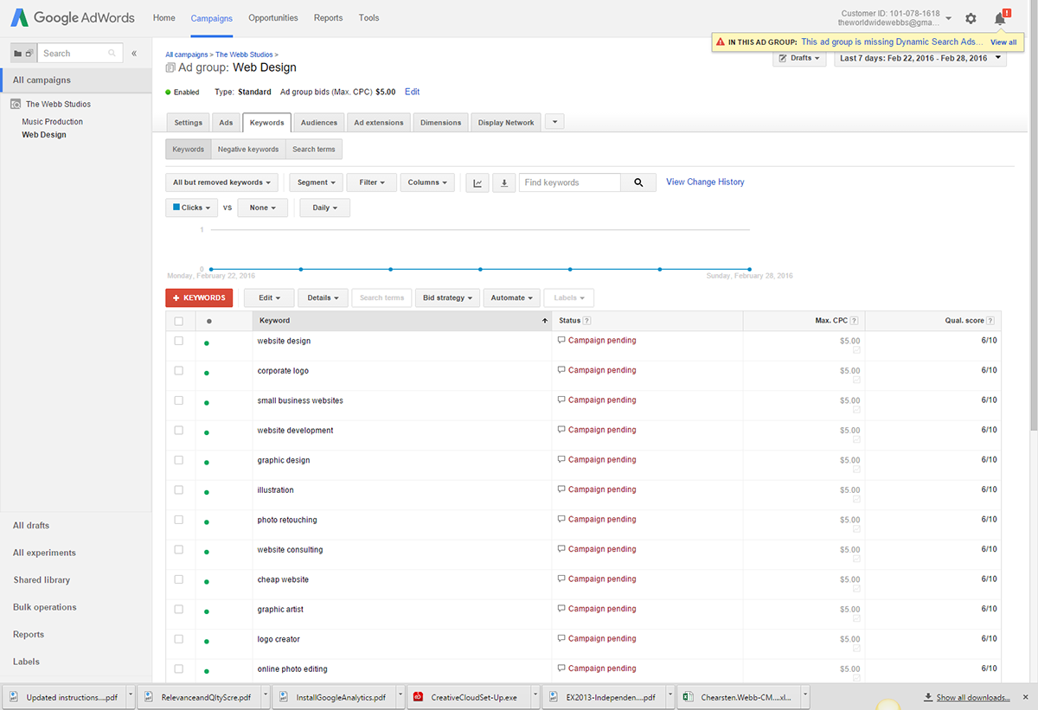Viewport: 1038px width, 710px height.
Task: Open the Clicks metric dropdown
Action: [192, 208]
